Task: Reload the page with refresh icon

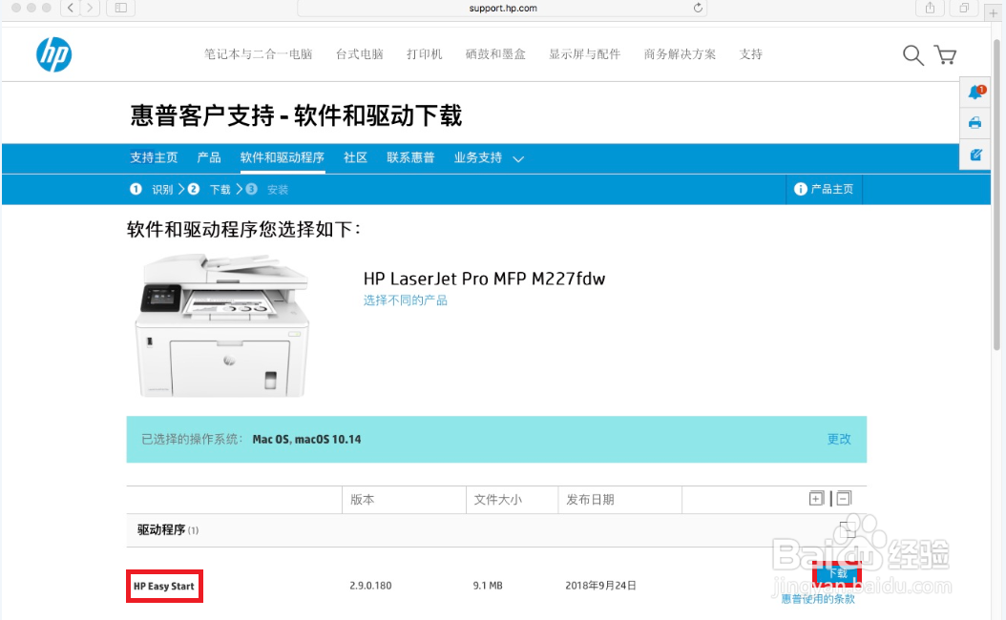Action: 698,8
